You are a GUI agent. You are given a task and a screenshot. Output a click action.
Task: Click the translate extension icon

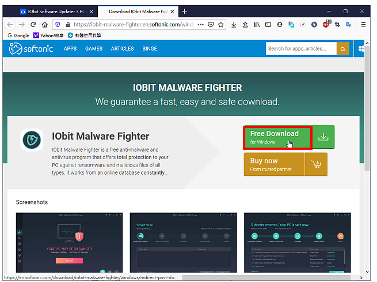point(348,25)
